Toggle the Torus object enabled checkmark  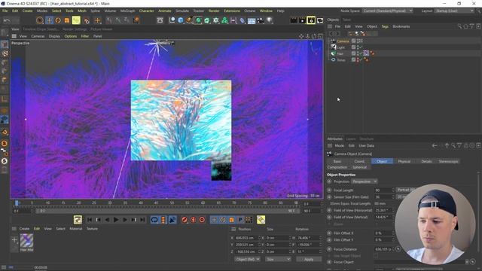click(x=361, y=60)
